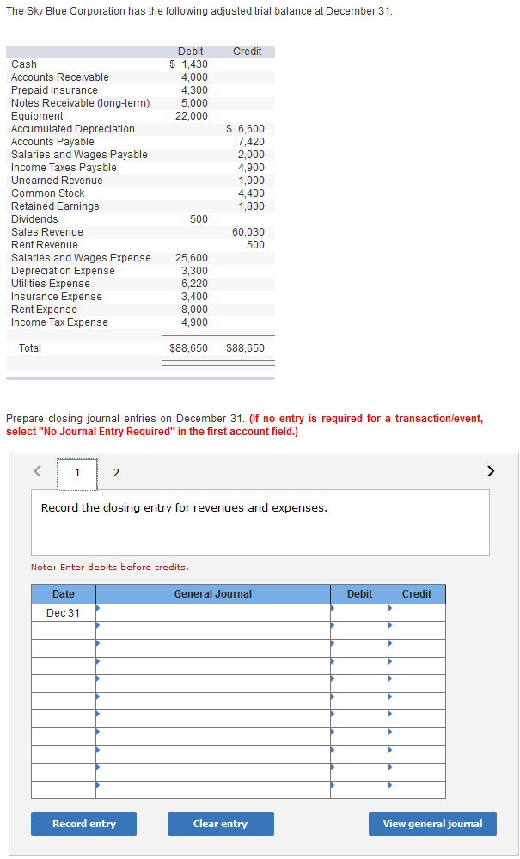Click the Debit column header in journal table
Viewport: 520px width, 859px height.
pos(359,594)
